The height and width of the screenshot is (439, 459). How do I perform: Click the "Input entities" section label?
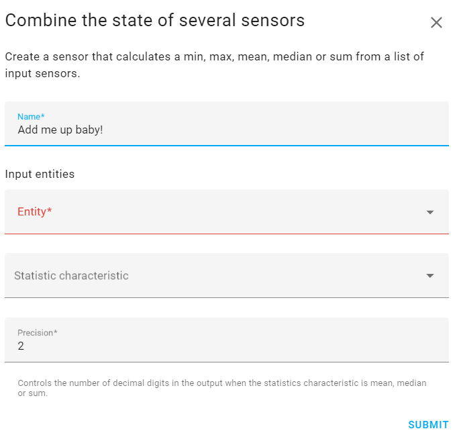tap(40, 174)
